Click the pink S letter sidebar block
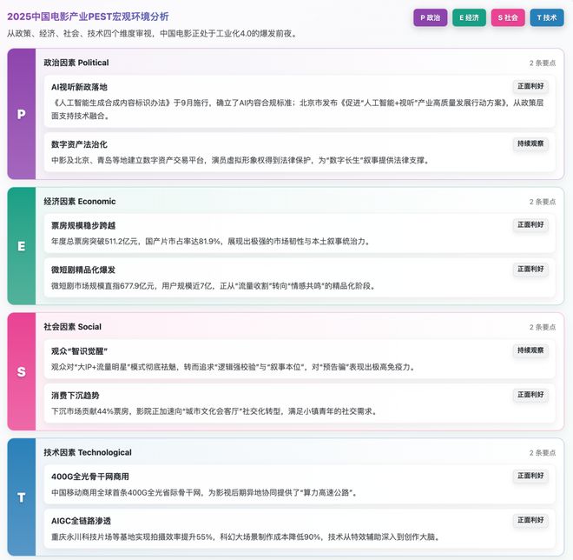The width and height of the screenshot is (573, 560). pos(22,371)
